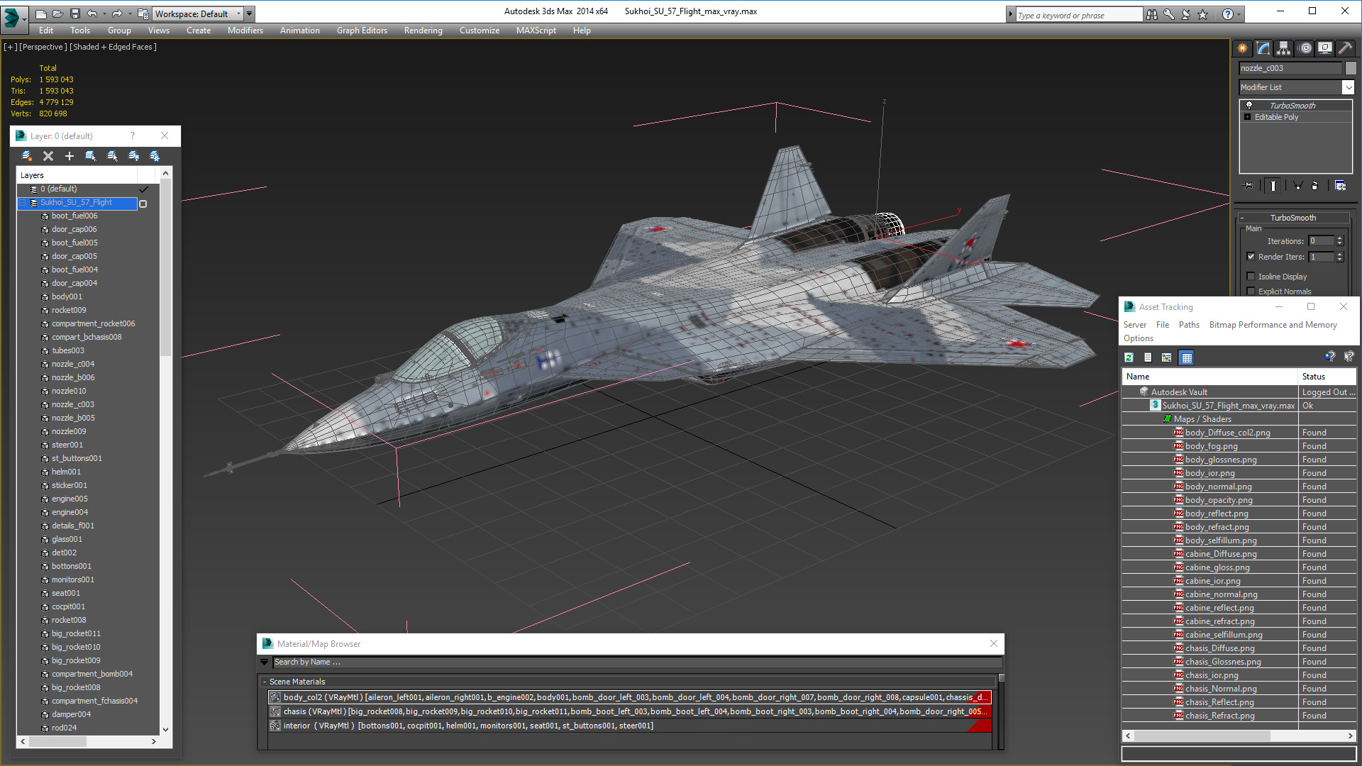Open the Hierarchy command panel tab

tap(1284, 48)
